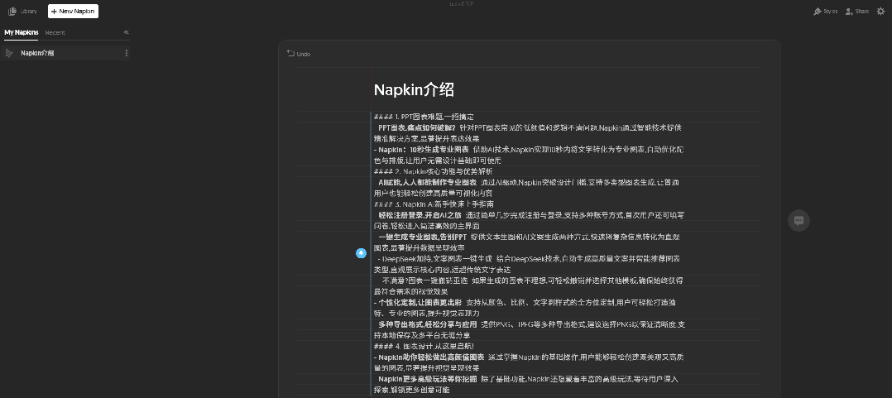Open three-dot menu for Napkin介绍
The height and width of the screenshot is (398, 892).
[x=127, y=53]
